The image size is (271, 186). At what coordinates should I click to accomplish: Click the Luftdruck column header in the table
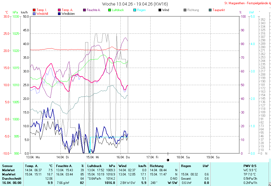(x=94, y=166)
